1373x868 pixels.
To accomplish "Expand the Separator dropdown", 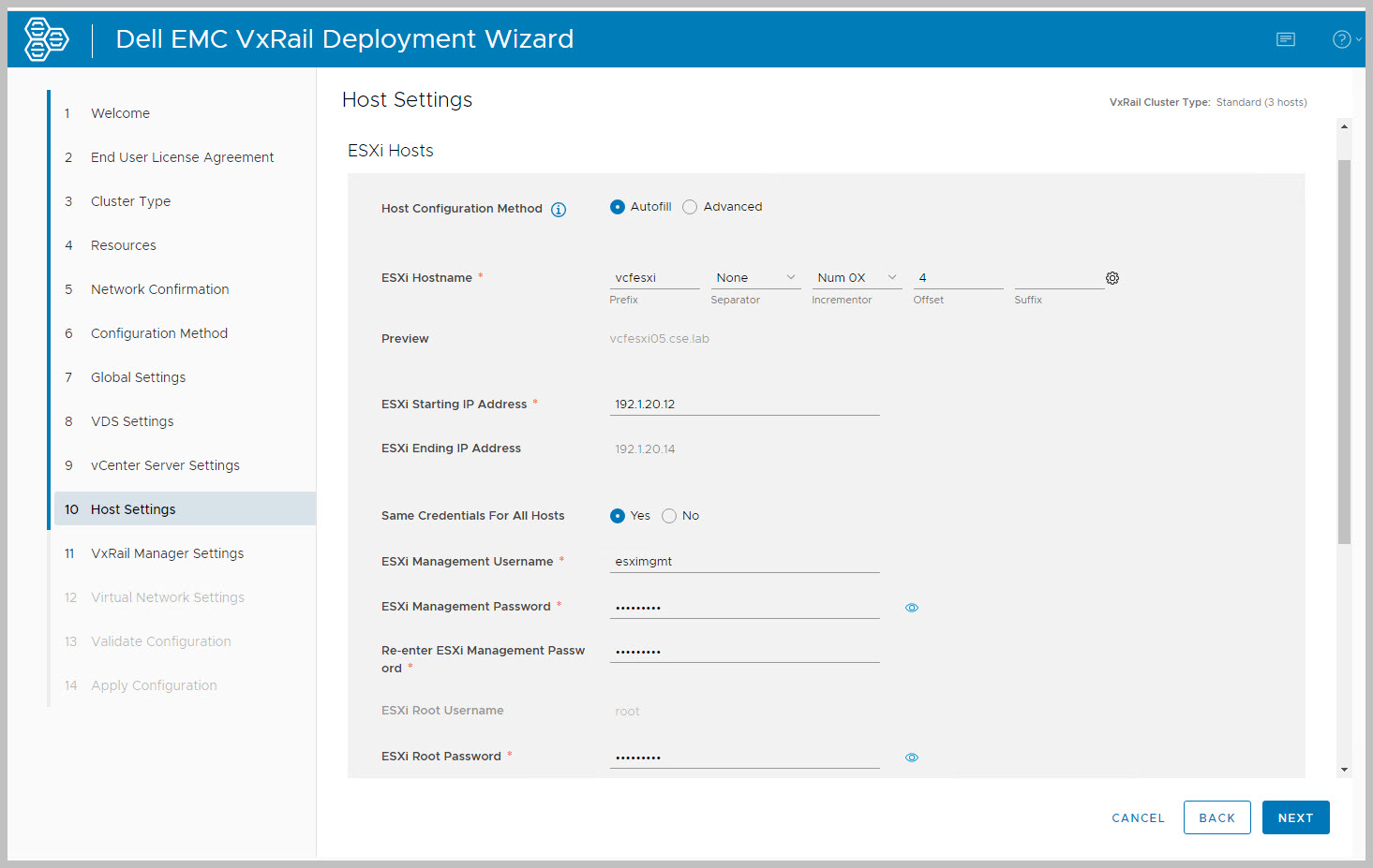I will click(x=754, y=278).
